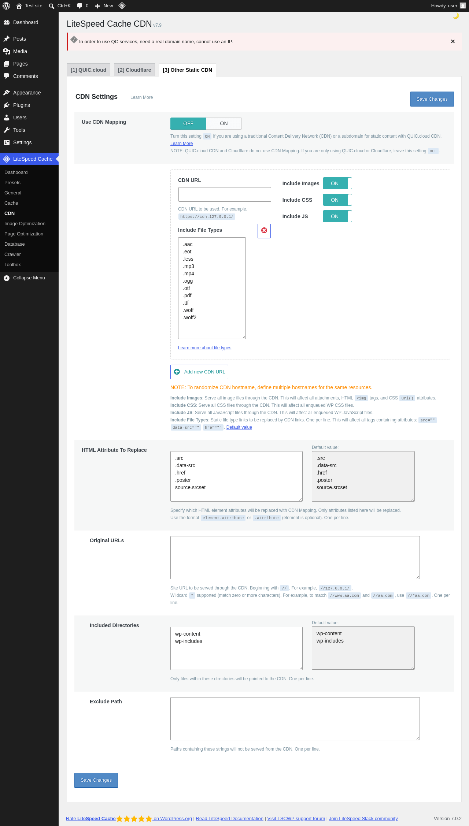Click the Settings sliders icon
The image size is (469, 826).
7,142
